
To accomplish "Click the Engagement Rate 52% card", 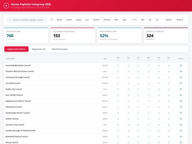I will click(119, 36).
